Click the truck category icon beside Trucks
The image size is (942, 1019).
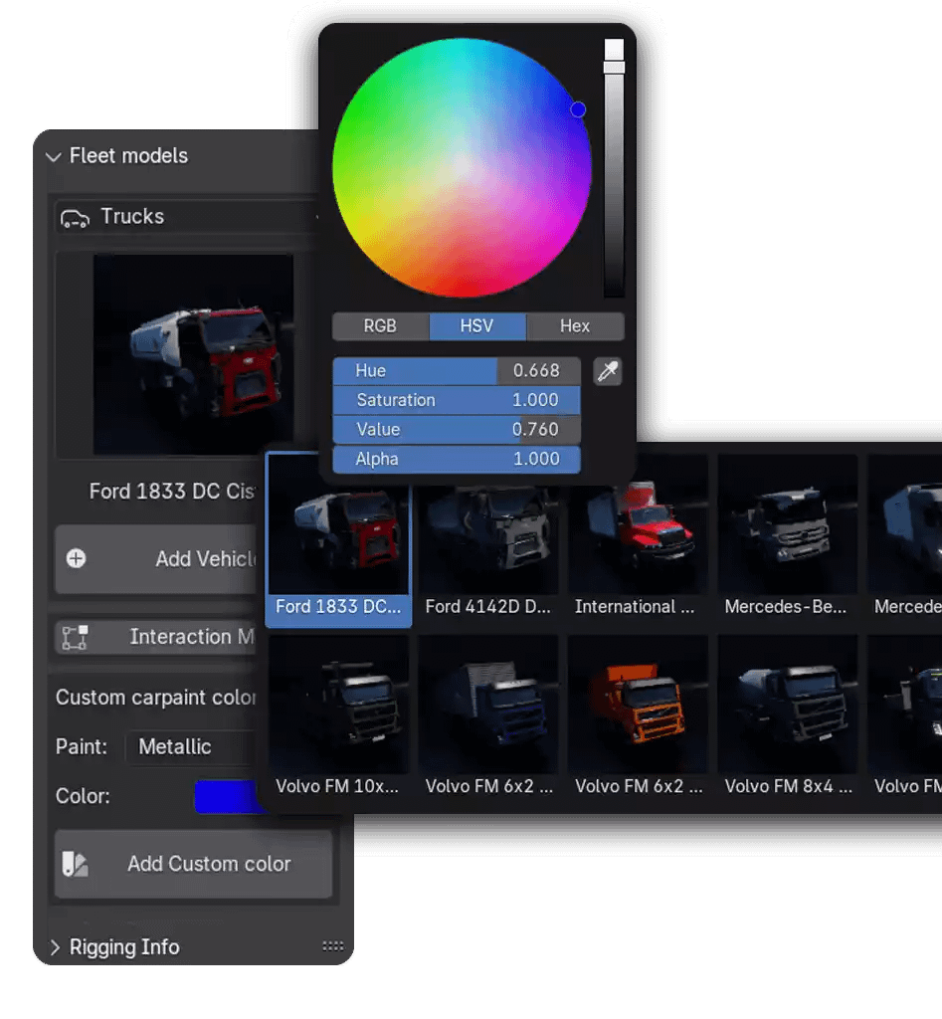76,218
